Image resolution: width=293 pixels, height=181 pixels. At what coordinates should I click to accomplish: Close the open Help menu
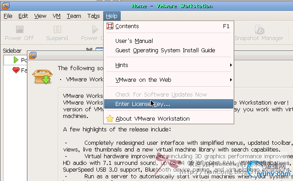tap(112, 16)
